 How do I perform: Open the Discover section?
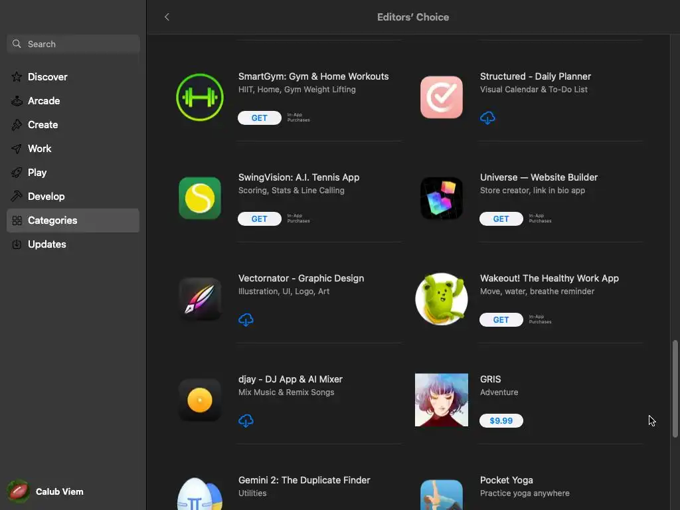[73, 77]
